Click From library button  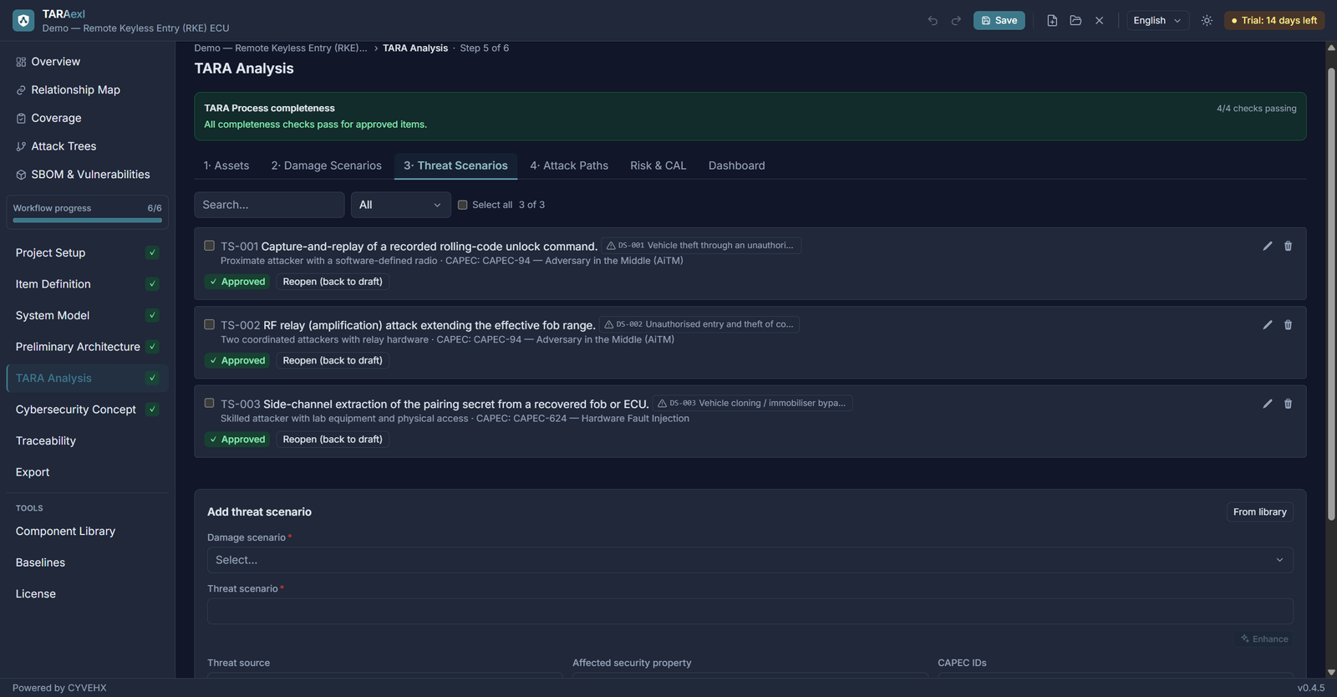(x=1259, y=512)
